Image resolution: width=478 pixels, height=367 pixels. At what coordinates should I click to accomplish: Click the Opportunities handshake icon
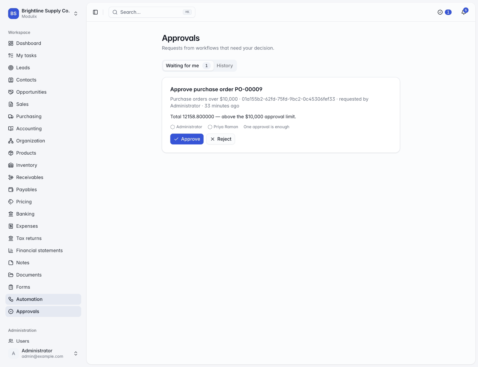pos(11,92)
